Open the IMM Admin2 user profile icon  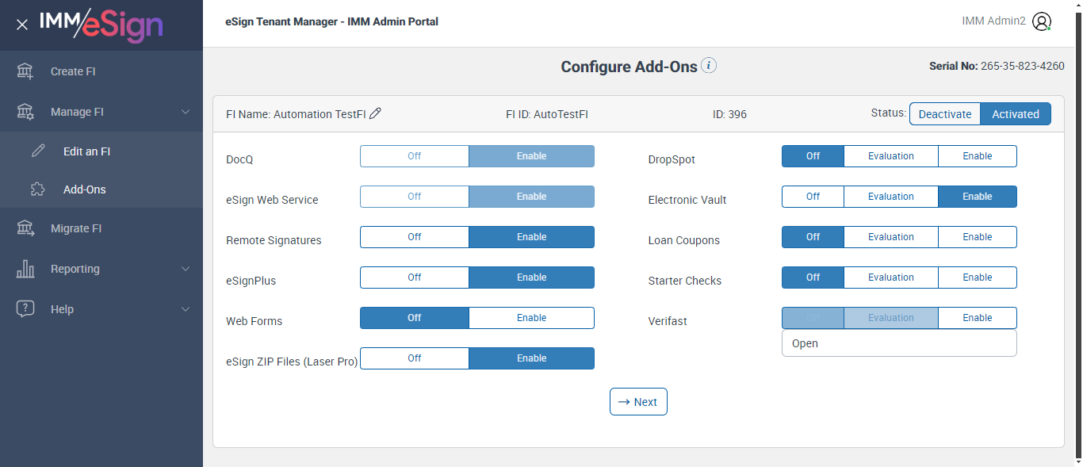click(1042, 21)
